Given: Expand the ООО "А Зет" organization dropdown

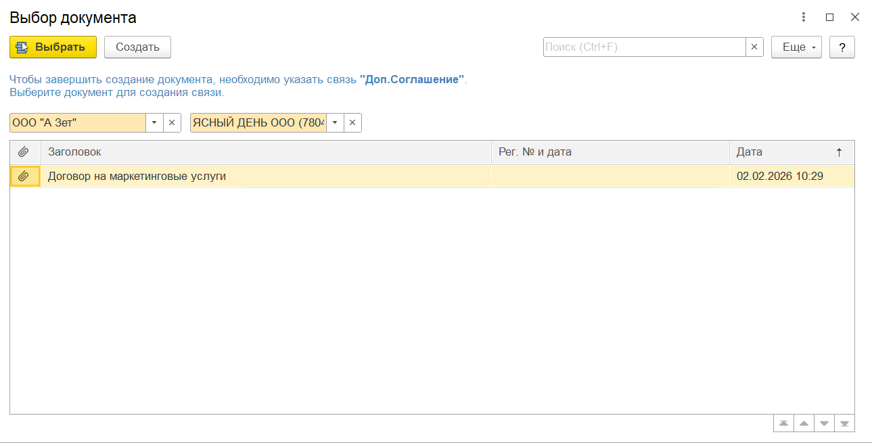Looking at the screenshot, I should pos(154,122).
